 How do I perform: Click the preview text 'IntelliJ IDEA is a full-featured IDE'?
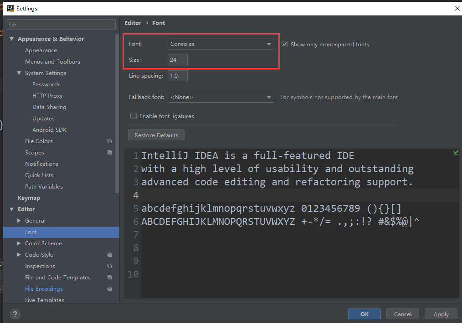pyautogui.click(x=247, y=155)
